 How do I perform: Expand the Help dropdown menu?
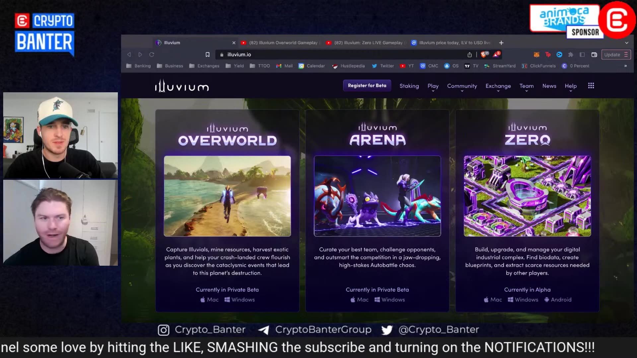tap(571, 86)
